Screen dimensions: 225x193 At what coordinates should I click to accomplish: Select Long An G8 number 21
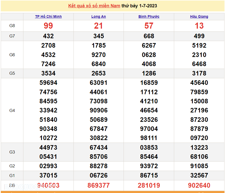pyautogui.click(x=99, y=26)
